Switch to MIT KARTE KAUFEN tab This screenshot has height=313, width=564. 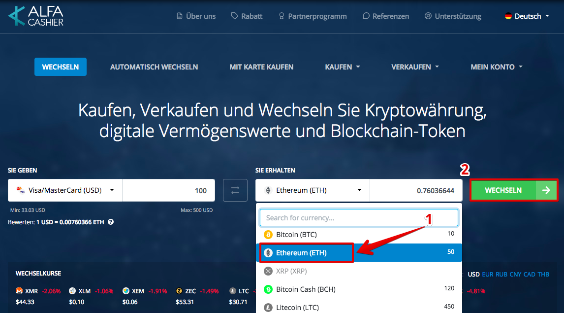coord(261,67)
